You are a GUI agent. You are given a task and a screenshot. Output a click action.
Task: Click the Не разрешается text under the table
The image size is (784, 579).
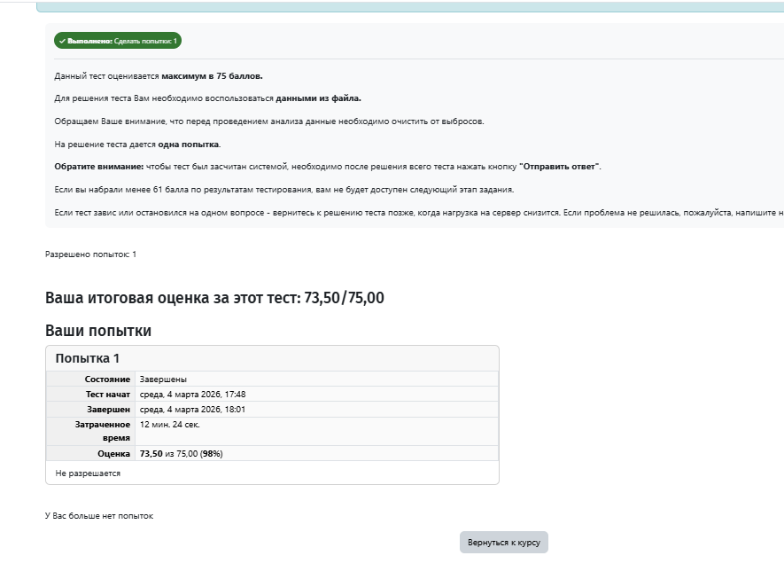pos(88,473)
